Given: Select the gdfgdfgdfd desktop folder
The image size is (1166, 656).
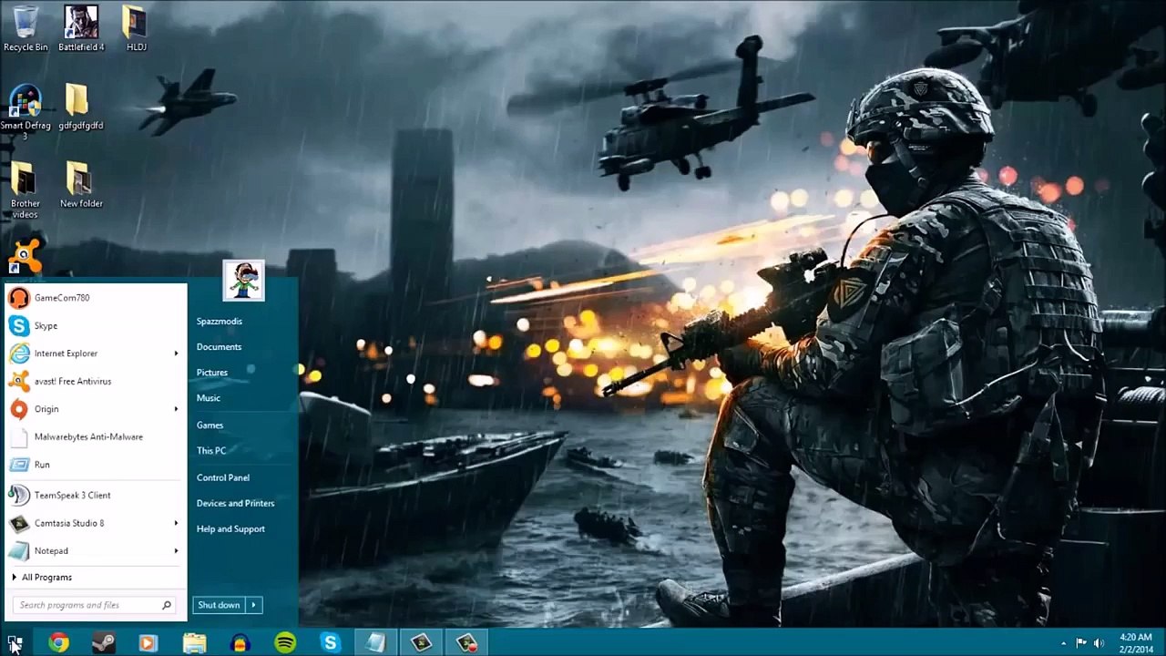Looking at the screenshot, I should [x=80, y=108].
